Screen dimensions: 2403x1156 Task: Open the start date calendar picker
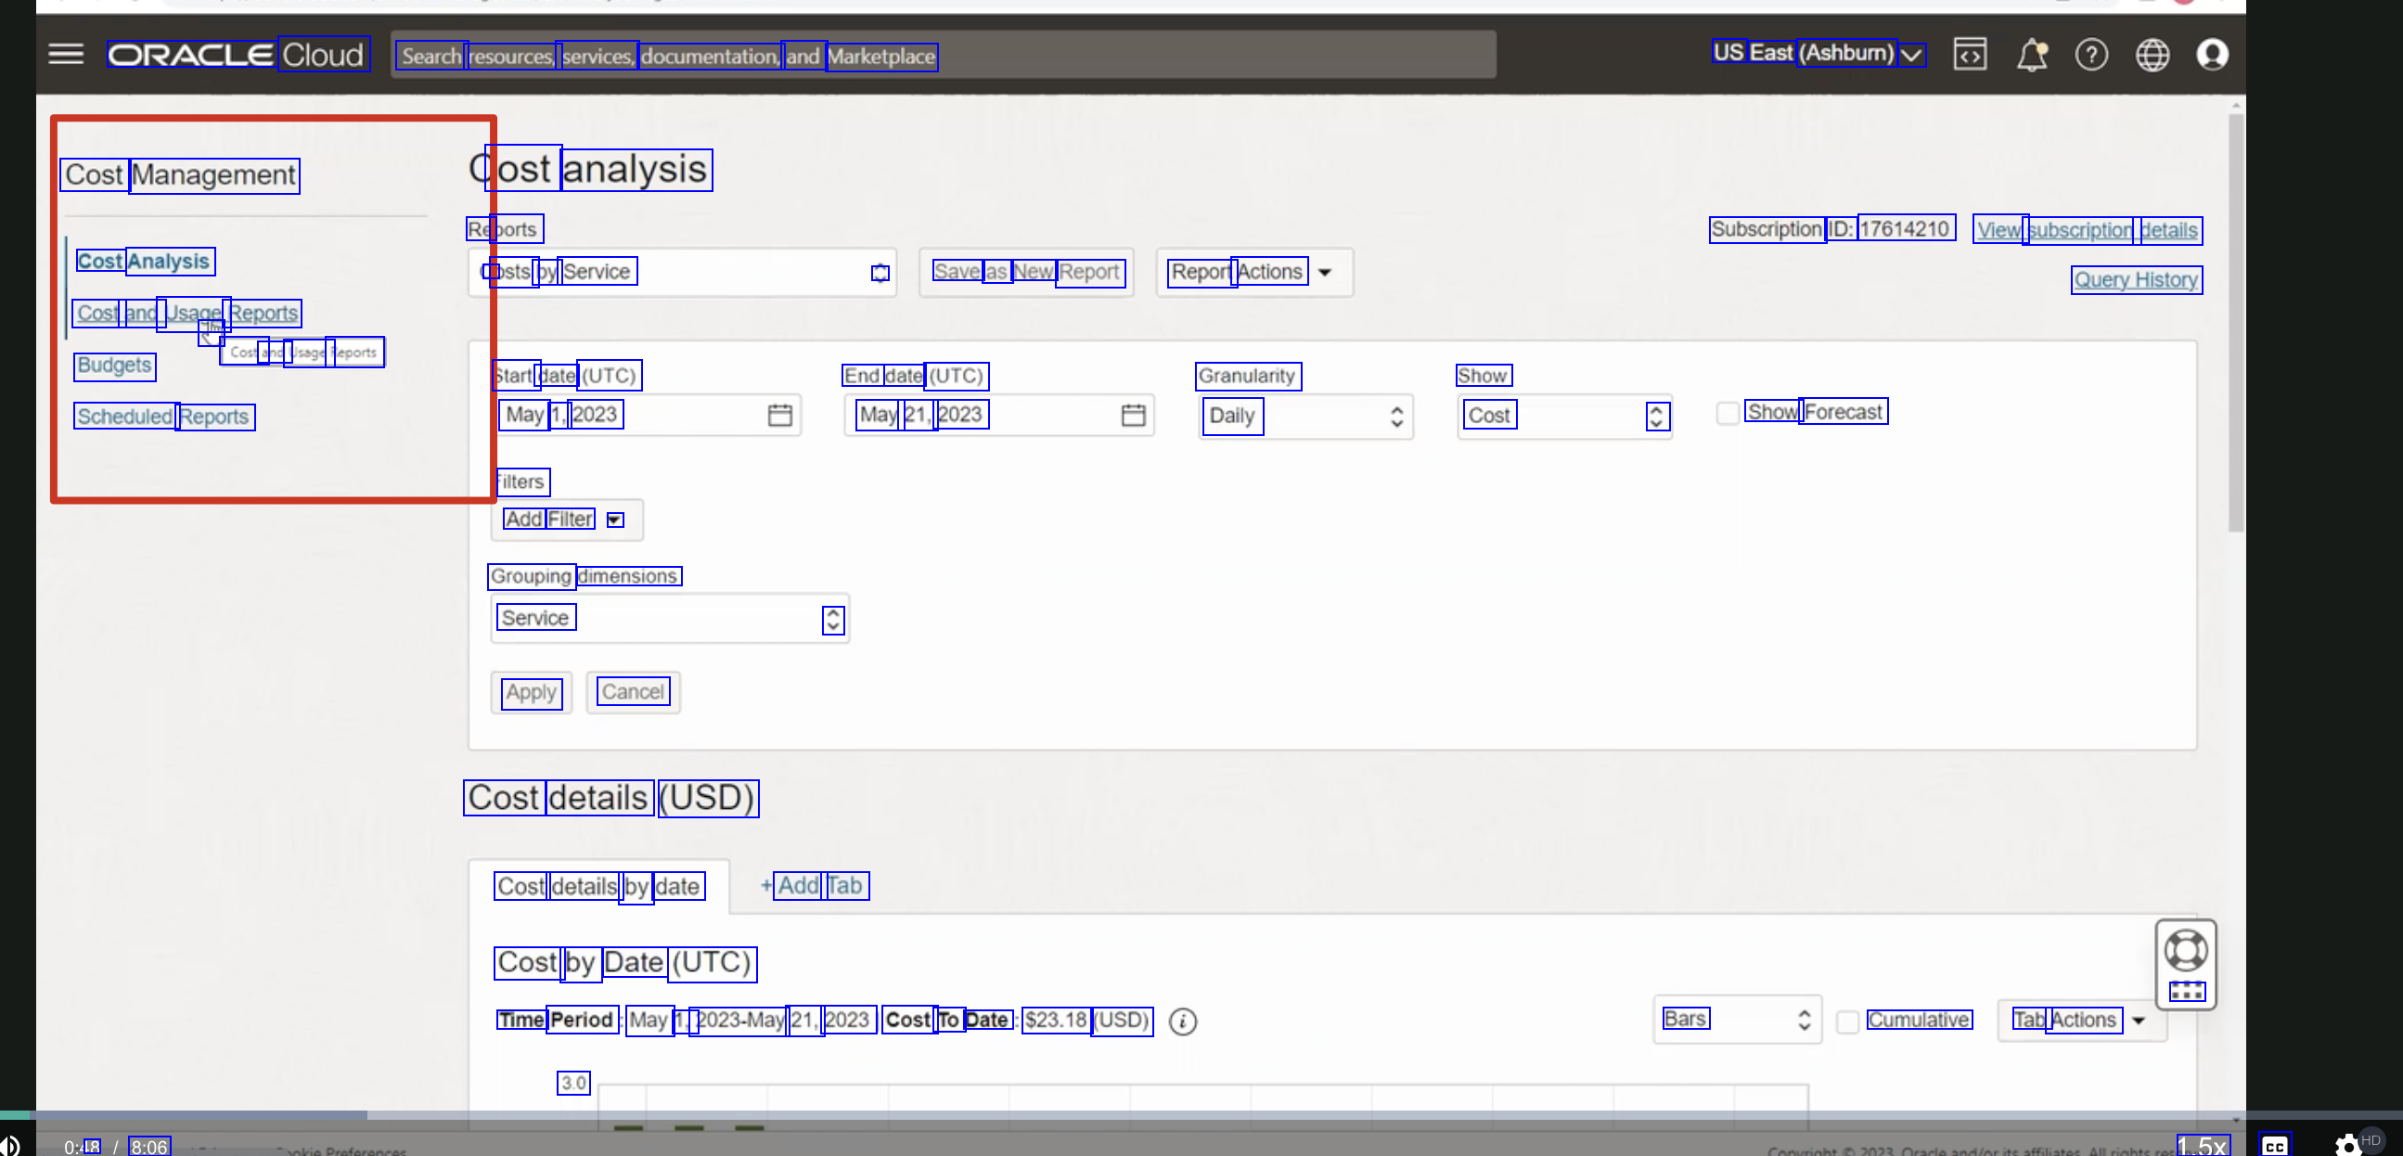click(x=780, y=416)
